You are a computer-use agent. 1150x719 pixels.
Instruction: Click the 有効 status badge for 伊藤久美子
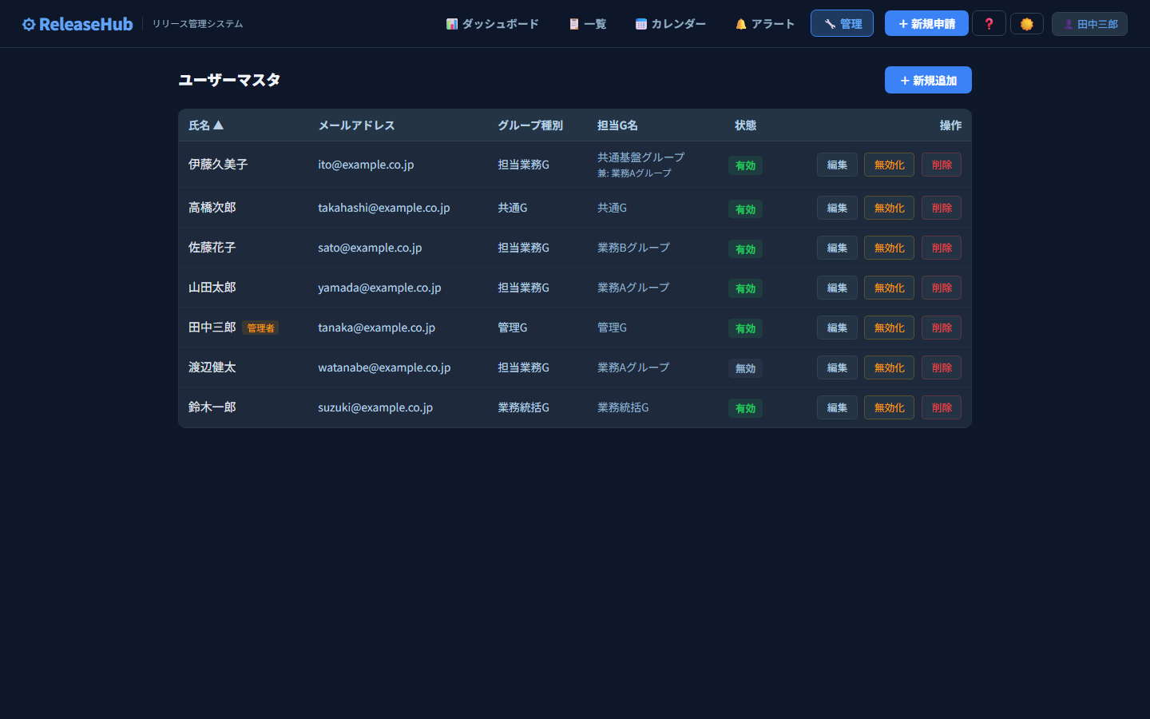point(745,165)
